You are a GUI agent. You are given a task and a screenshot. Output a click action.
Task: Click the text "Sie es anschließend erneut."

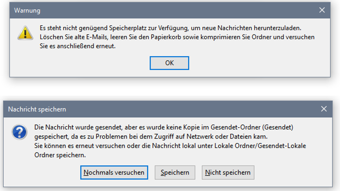[77, 47]
